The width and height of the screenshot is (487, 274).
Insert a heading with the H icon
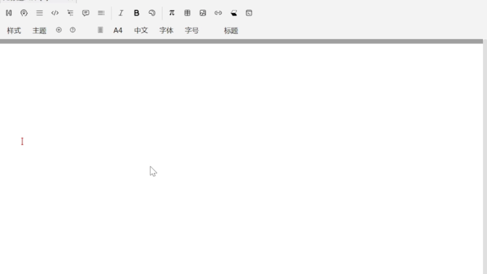[8, 13]
